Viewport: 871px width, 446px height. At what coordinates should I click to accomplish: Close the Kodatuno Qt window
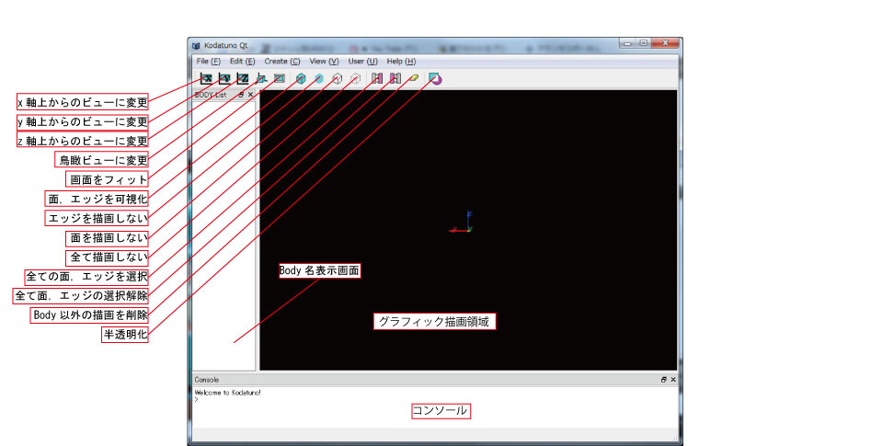coord(665,43)
